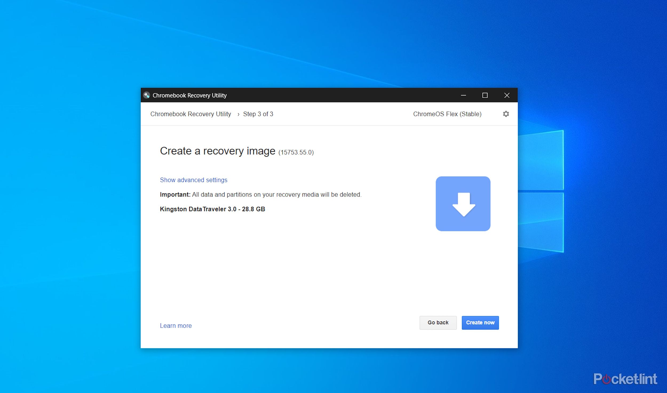
Task: Close the Chromebook Recovery Utility window
Action: tap(507, 95)
